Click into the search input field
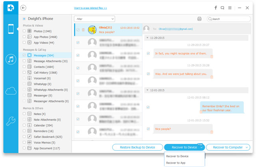This screenshot has height=167, width=256. (x=230, y=19)
